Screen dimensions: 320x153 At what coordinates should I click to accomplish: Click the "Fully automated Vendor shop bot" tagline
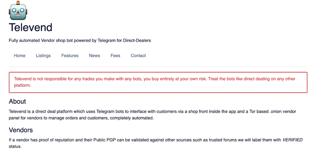click(x=80, y=40)
